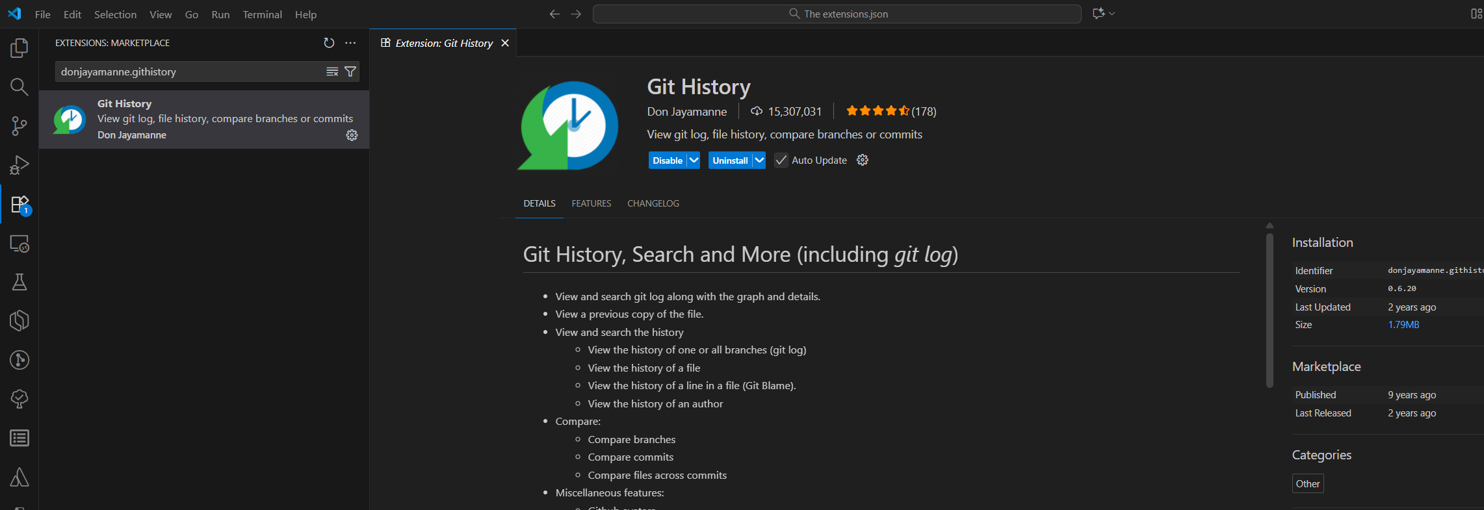Click the Uninstall button

730,160
